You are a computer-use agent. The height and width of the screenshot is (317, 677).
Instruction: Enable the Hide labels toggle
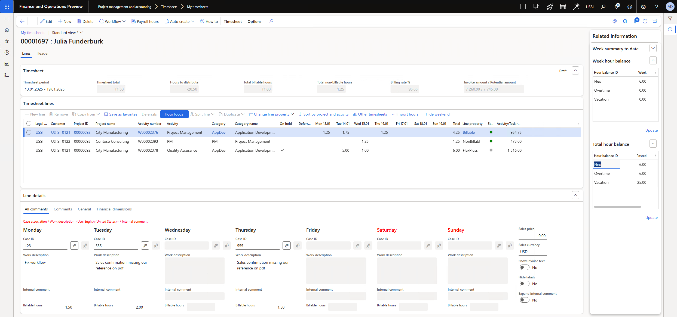(524, 284)
